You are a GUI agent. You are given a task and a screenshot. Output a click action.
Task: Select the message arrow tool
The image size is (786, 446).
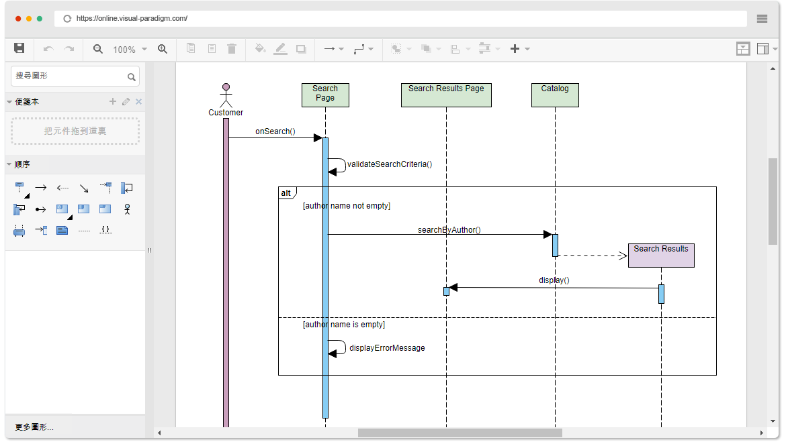tap(40, 188)
